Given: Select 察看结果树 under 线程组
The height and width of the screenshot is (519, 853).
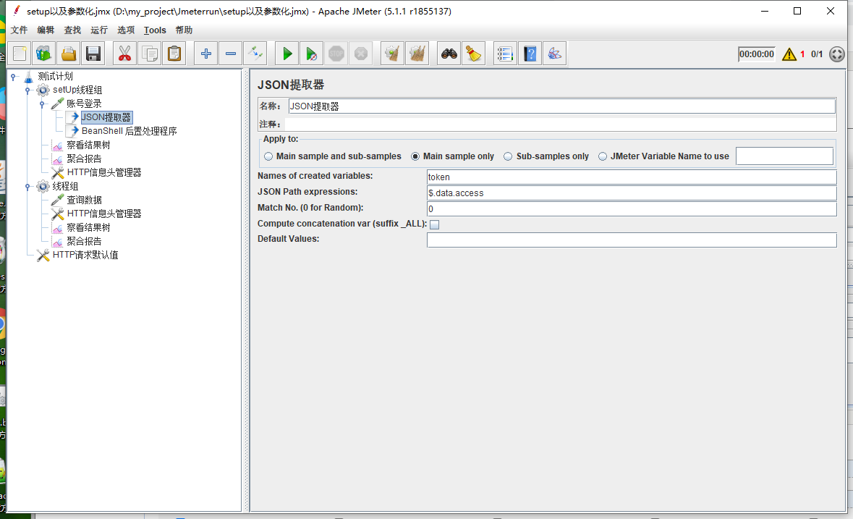Looking at the screenshot, I should pos(88,227).
